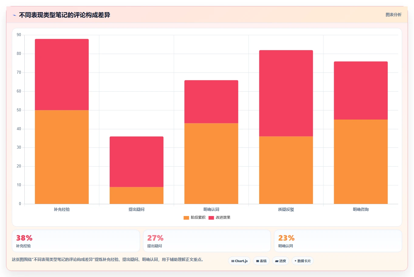Click the y-axis value 90
This screenshot has height=277, width=414.
point(19,35)
